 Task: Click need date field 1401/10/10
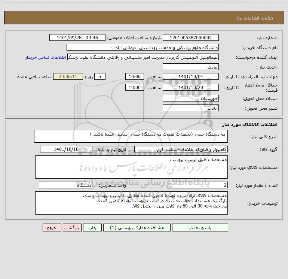(x=66, y=149)
